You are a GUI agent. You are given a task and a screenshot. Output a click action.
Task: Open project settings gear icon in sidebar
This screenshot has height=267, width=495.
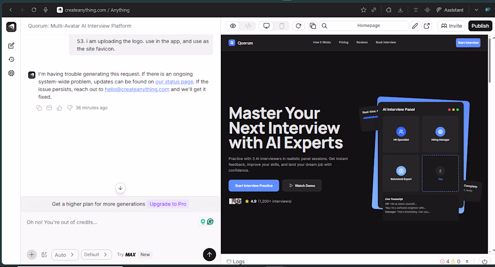pos(11,73)
